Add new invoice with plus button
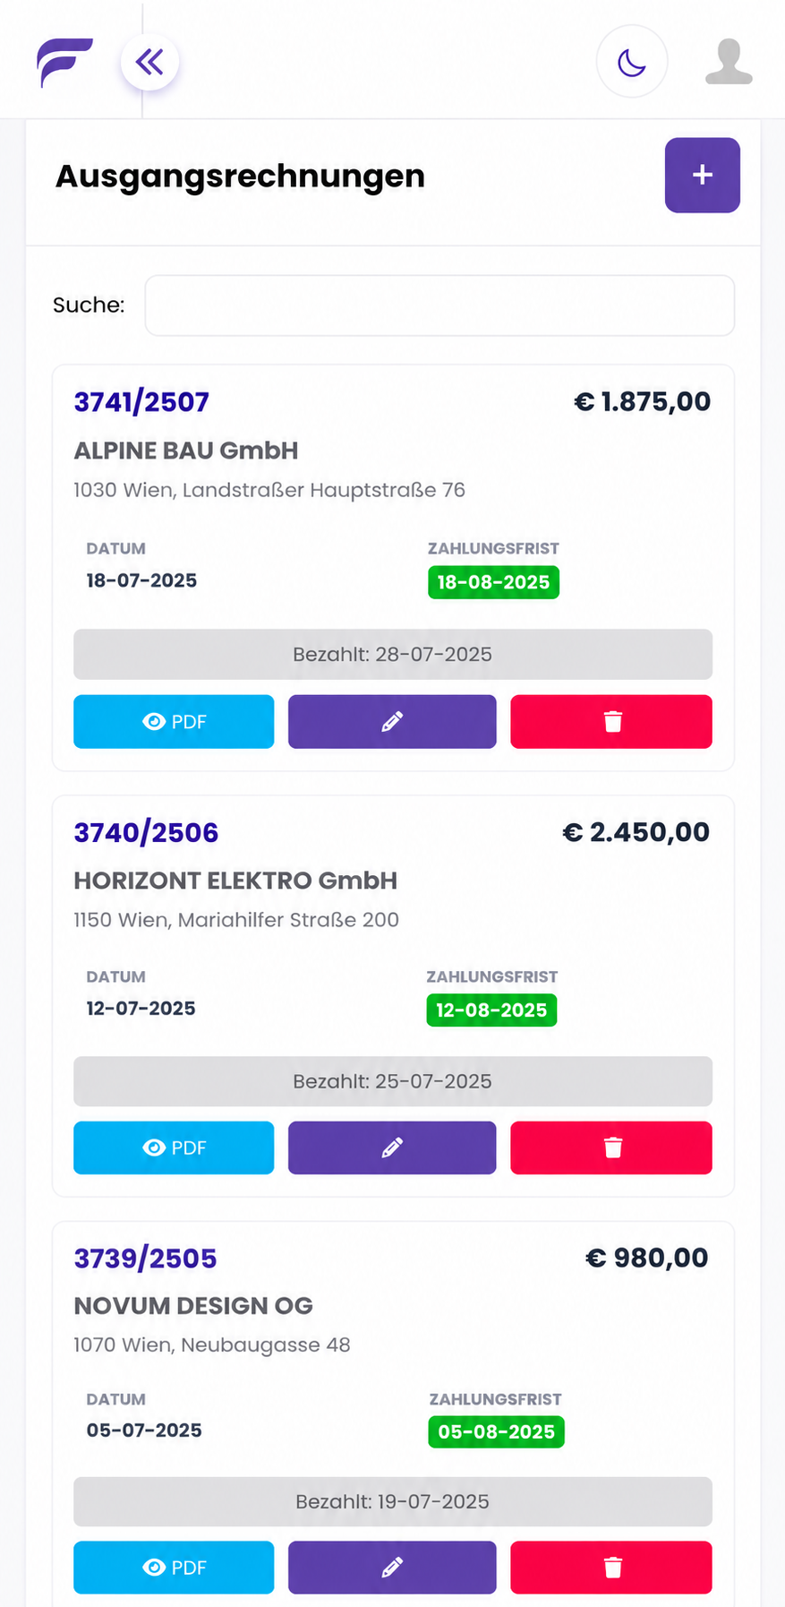The width and height of the screenshot is (785, 1607). [703, 175]
